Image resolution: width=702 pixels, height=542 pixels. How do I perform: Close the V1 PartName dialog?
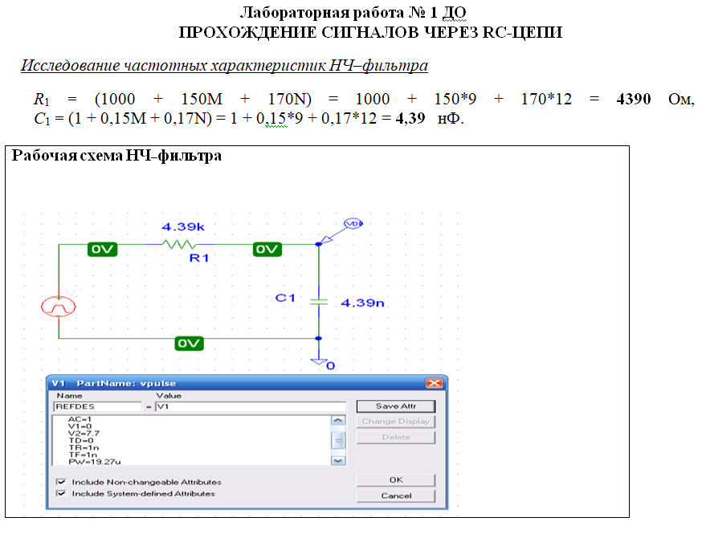(x=434, y=383)
